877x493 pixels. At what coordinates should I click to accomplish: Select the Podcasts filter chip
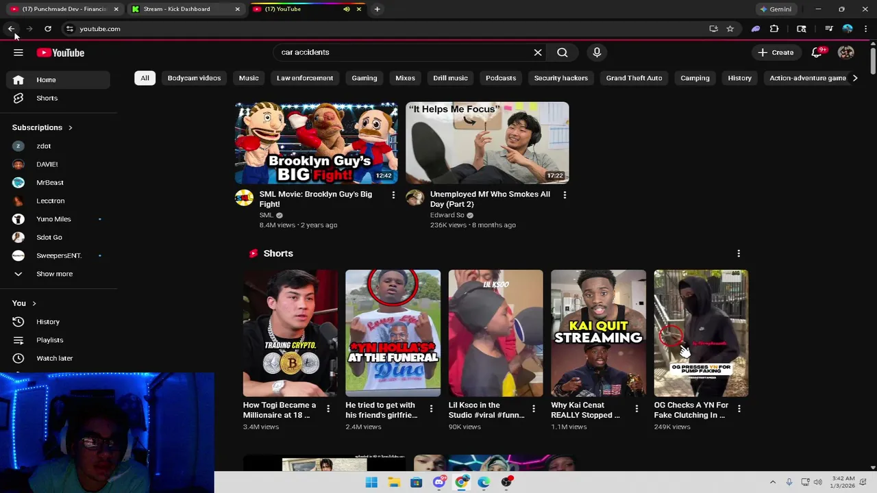tap(501, 78)
